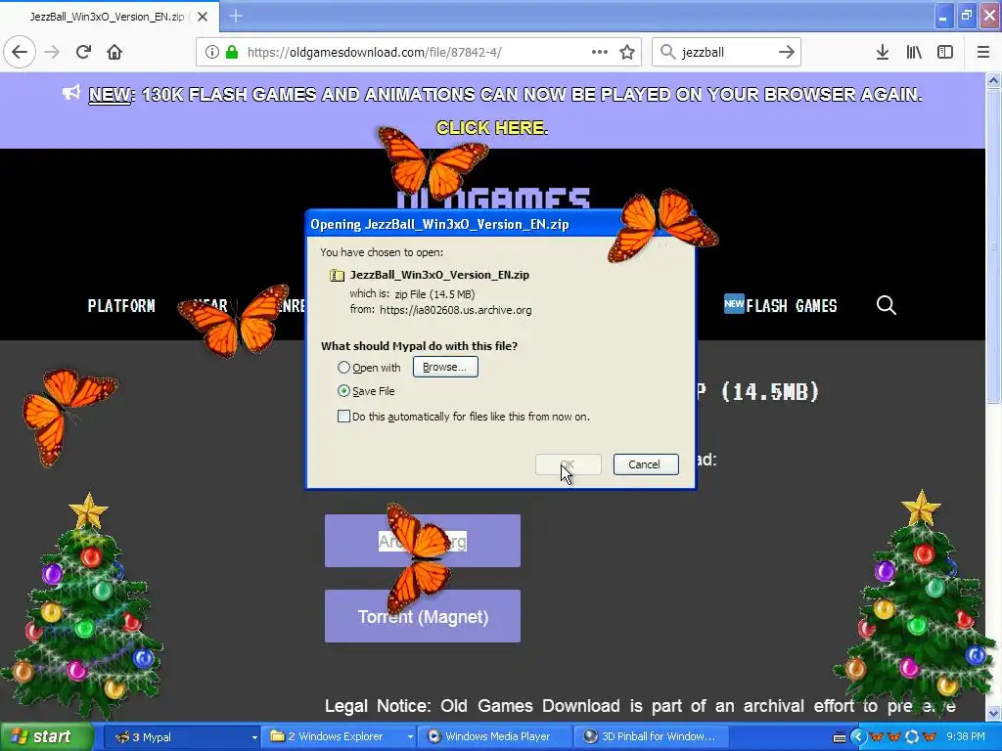Open the downloads panel arrow icon
1002x751 pixels.
(x=883, y=52)
